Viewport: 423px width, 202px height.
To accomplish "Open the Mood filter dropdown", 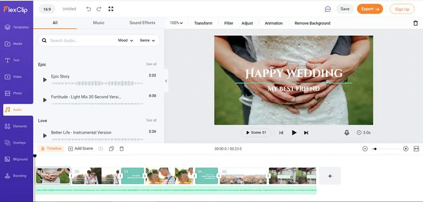I will click(x=125, y=41).
